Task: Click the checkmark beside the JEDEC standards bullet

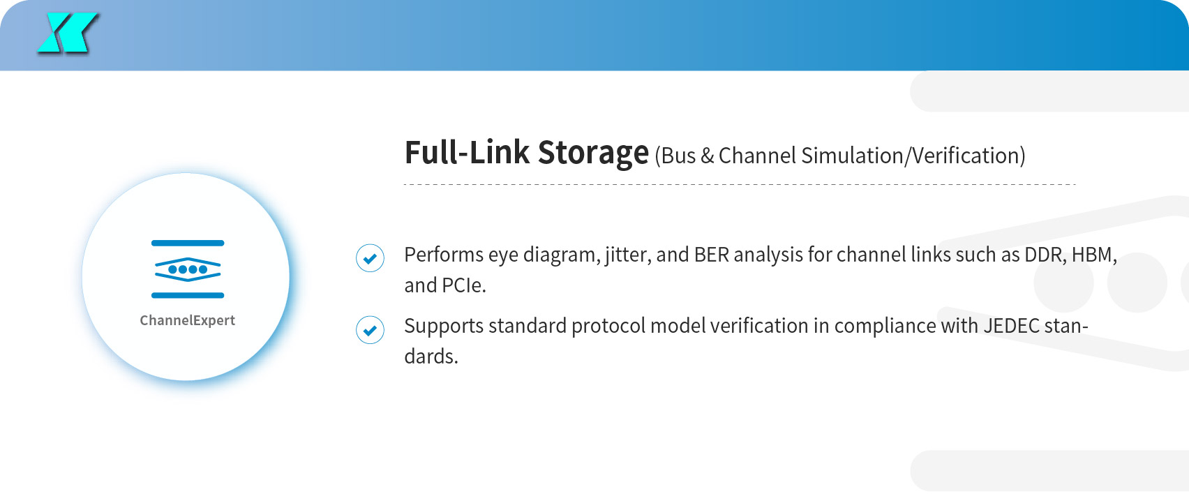Action: (370, 329)
